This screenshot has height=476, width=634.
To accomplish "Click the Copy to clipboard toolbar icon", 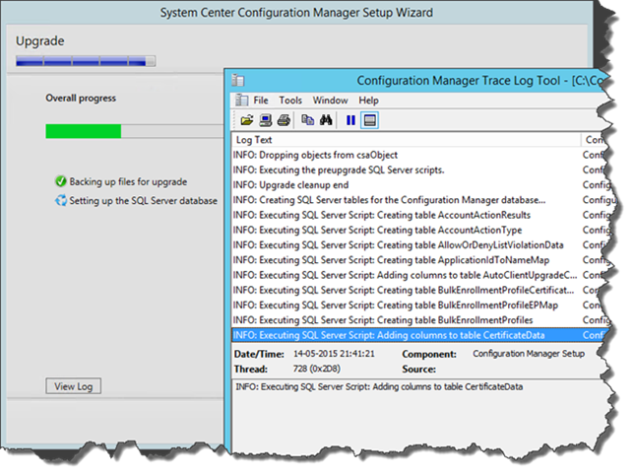I will 308,120.
